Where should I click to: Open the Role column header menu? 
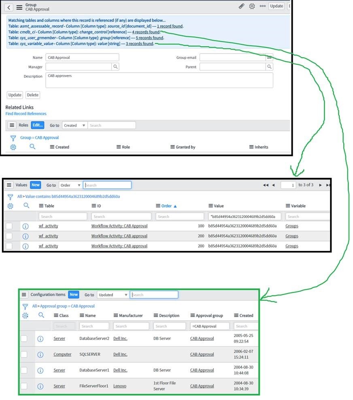pyautogui.click(x=119, y=147)
